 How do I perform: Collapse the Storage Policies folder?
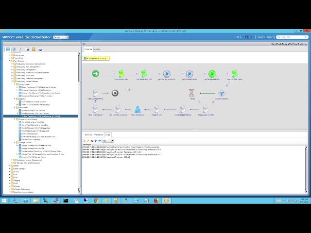point(15,142)
